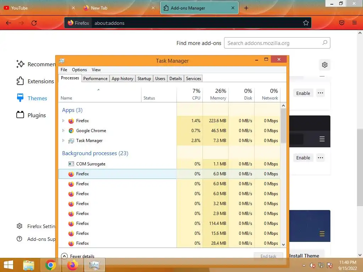
Task: Click the Firefox back arrow button
Action: [x=9, y=23]
